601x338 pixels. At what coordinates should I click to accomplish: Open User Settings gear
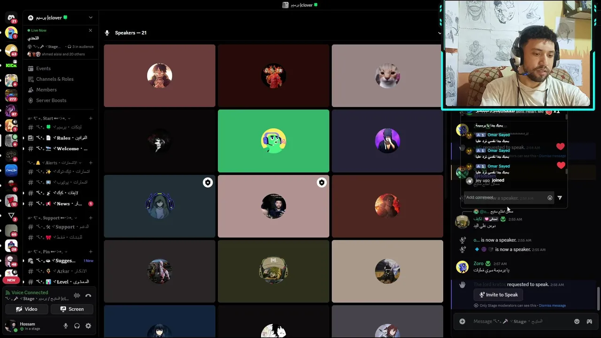[88, 326]
